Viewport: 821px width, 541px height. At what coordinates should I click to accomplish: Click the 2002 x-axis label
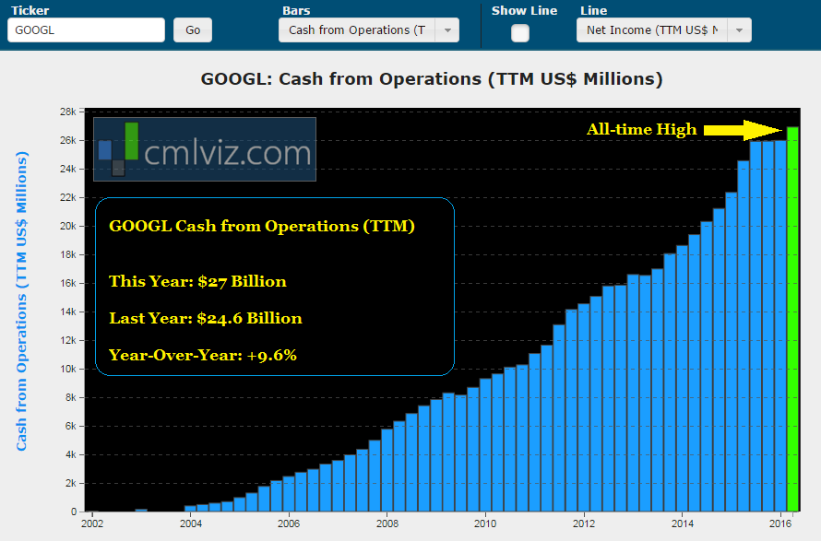tap(92, 523)
